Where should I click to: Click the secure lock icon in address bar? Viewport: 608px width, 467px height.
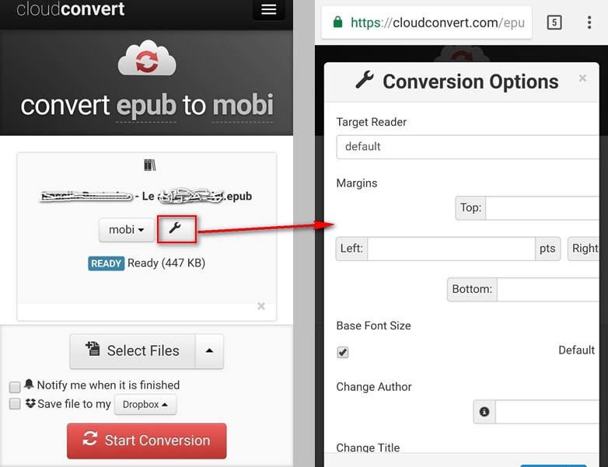pyautogui.click(x=337, y=22)
